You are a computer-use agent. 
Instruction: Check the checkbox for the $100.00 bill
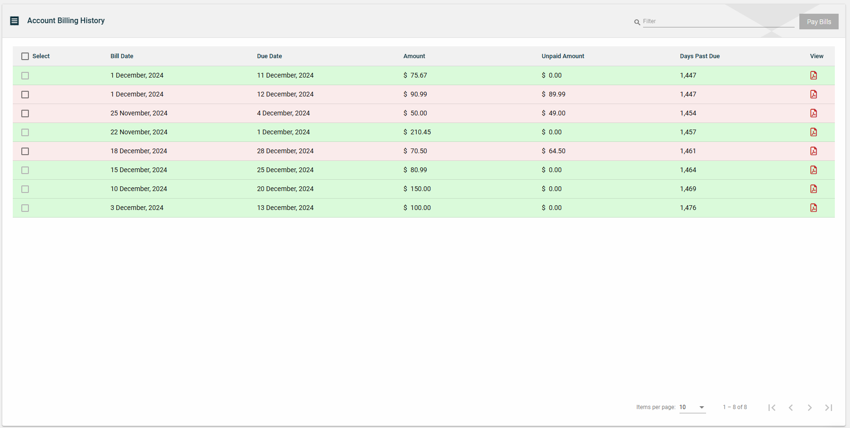[25, 208]
